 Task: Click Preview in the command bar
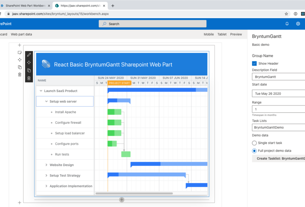pos(236,34)
